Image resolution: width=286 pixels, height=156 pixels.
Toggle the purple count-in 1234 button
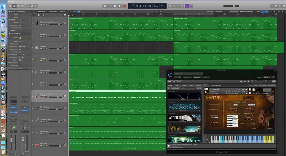[x=187, y=6]
